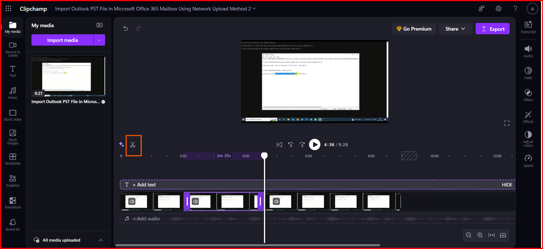Open the Share dropdown
Viewport: 543px width, 249px height.
[455, 29]
